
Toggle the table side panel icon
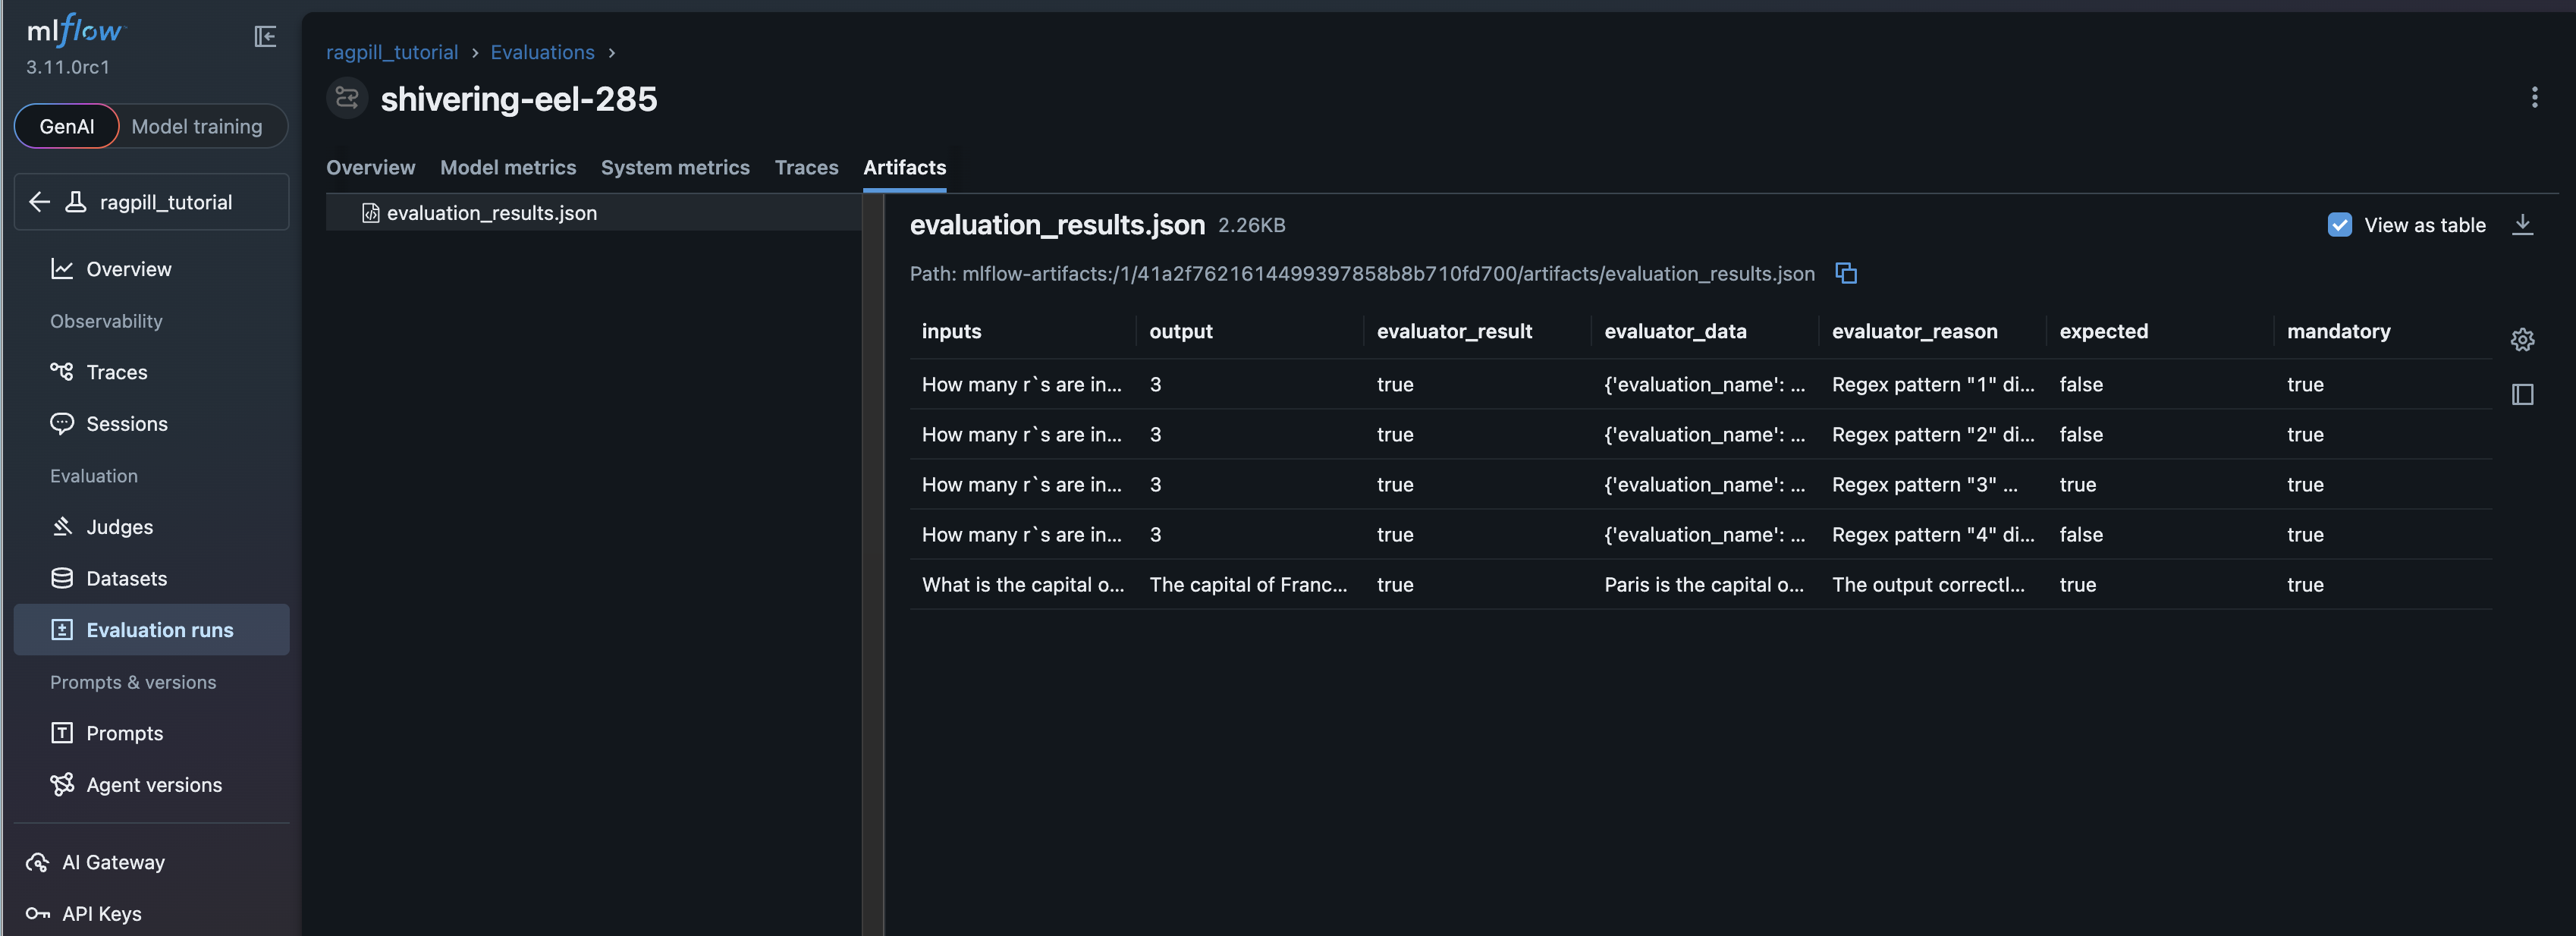[x=2522, y=394]
